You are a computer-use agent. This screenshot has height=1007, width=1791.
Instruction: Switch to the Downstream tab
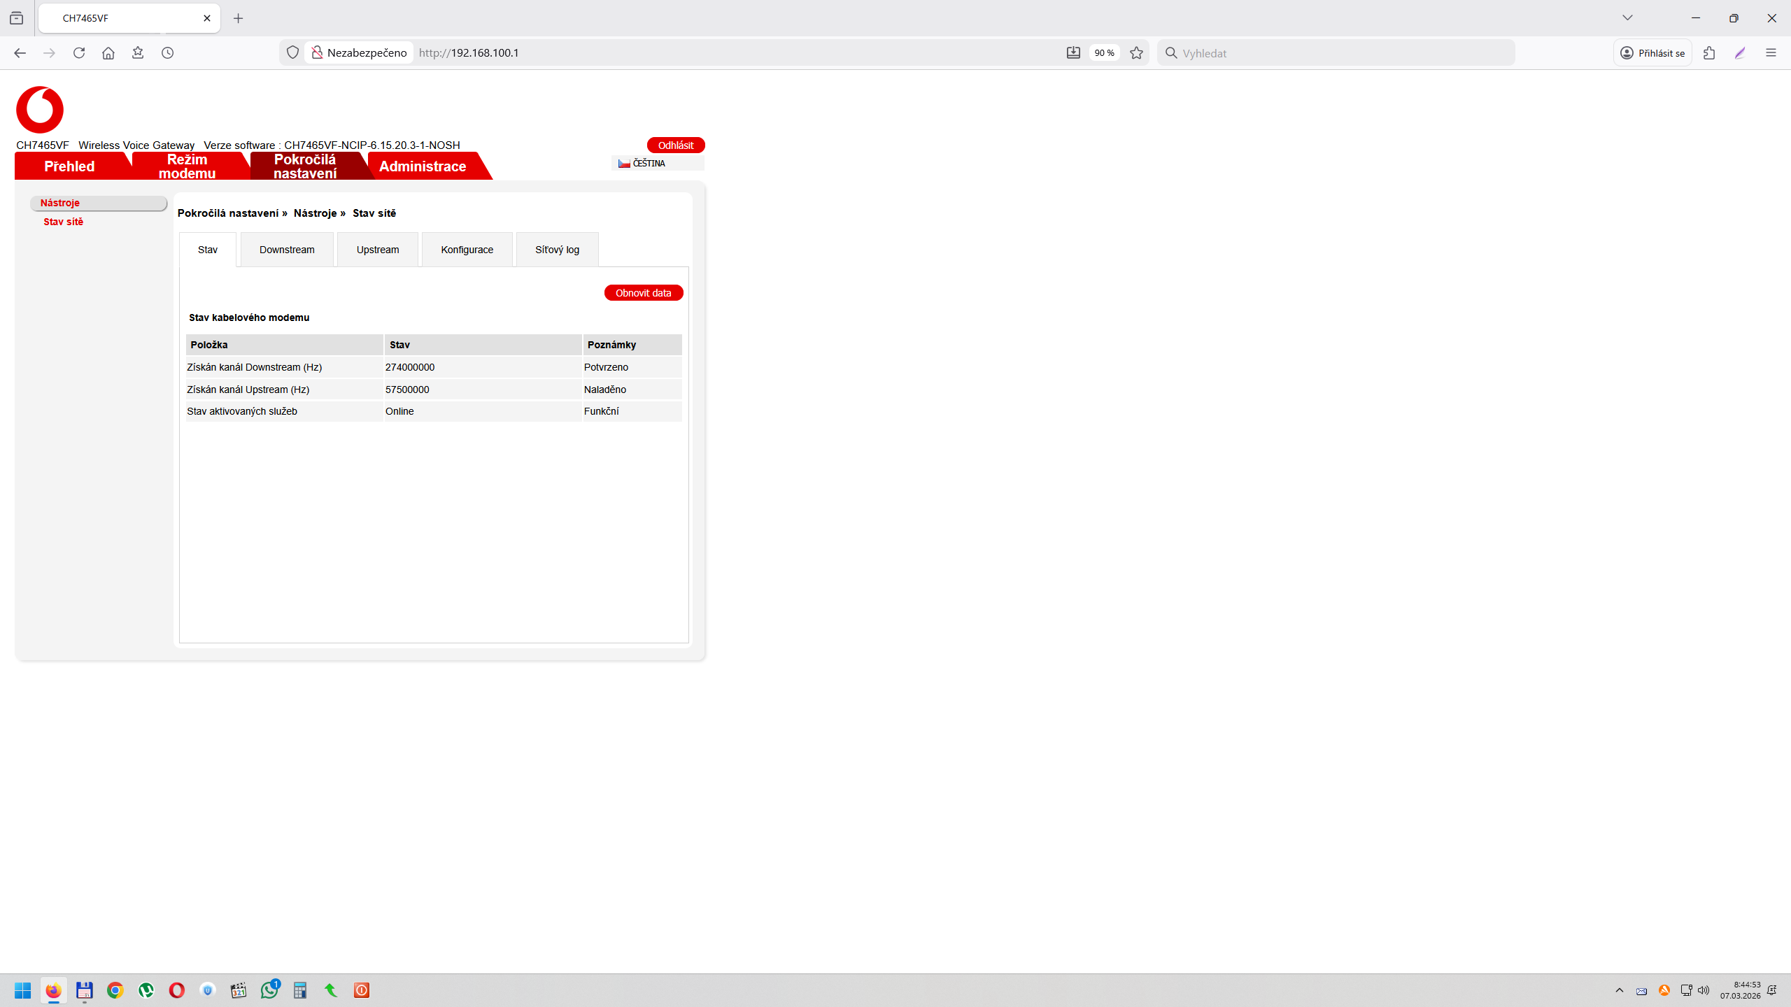(x=287, y=250)
